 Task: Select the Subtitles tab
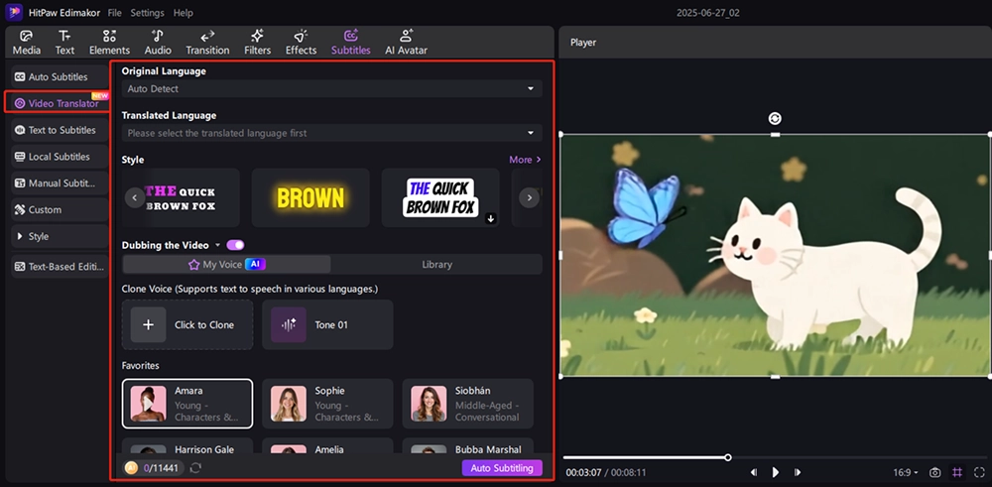(351, 43)
